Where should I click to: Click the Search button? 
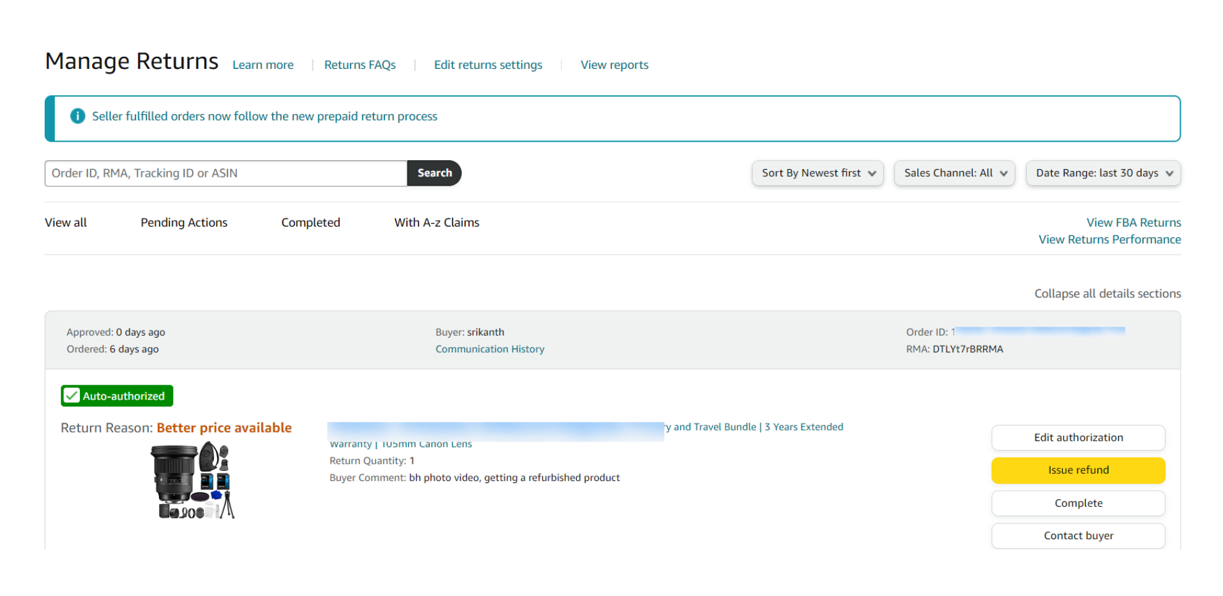pyautogui.click(x=434, y=173)
